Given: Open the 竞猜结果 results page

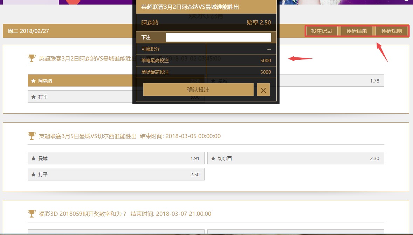Looking at the screenshot, I should coord(356,31).
